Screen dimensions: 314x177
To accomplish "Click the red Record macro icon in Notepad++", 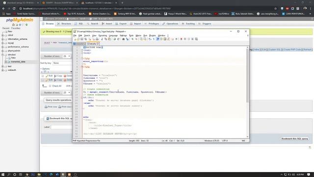I will [181, 39].
